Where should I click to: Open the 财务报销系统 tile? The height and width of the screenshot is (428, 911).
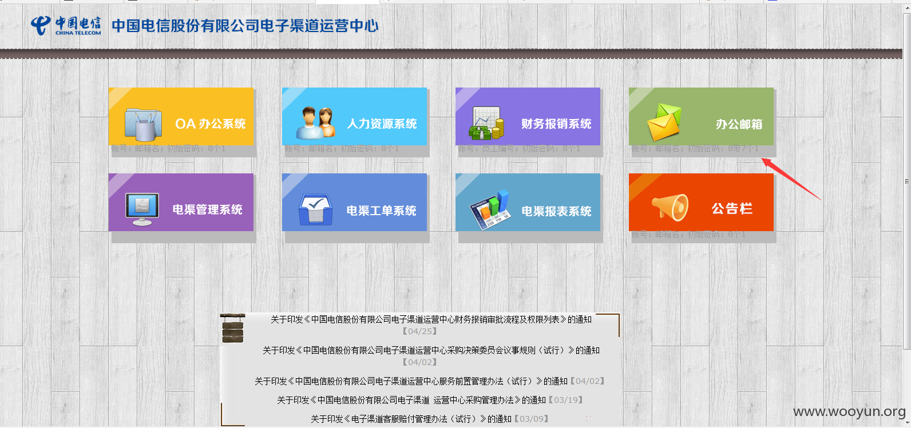(528, 116)
